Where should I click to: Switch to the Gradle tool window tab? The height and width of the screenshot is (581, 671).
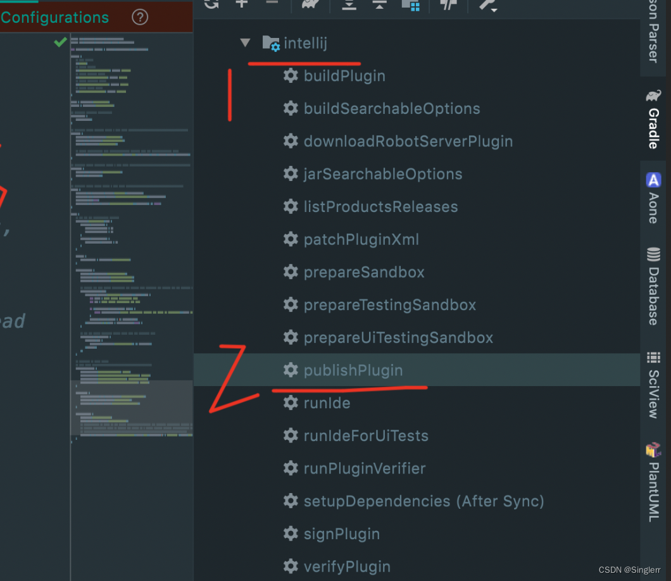(653, 119)
